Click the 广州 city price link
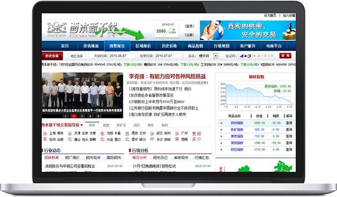337x197 pixels. (184, 133)
